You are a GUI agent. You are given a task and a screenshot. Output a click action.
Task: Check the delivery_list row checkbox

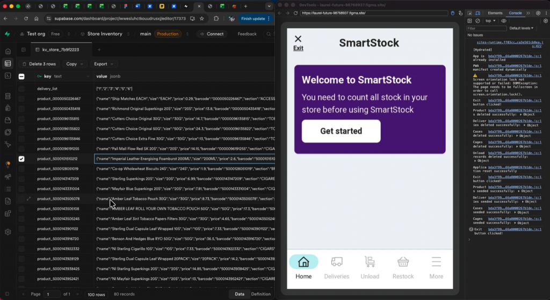point(21,88)
